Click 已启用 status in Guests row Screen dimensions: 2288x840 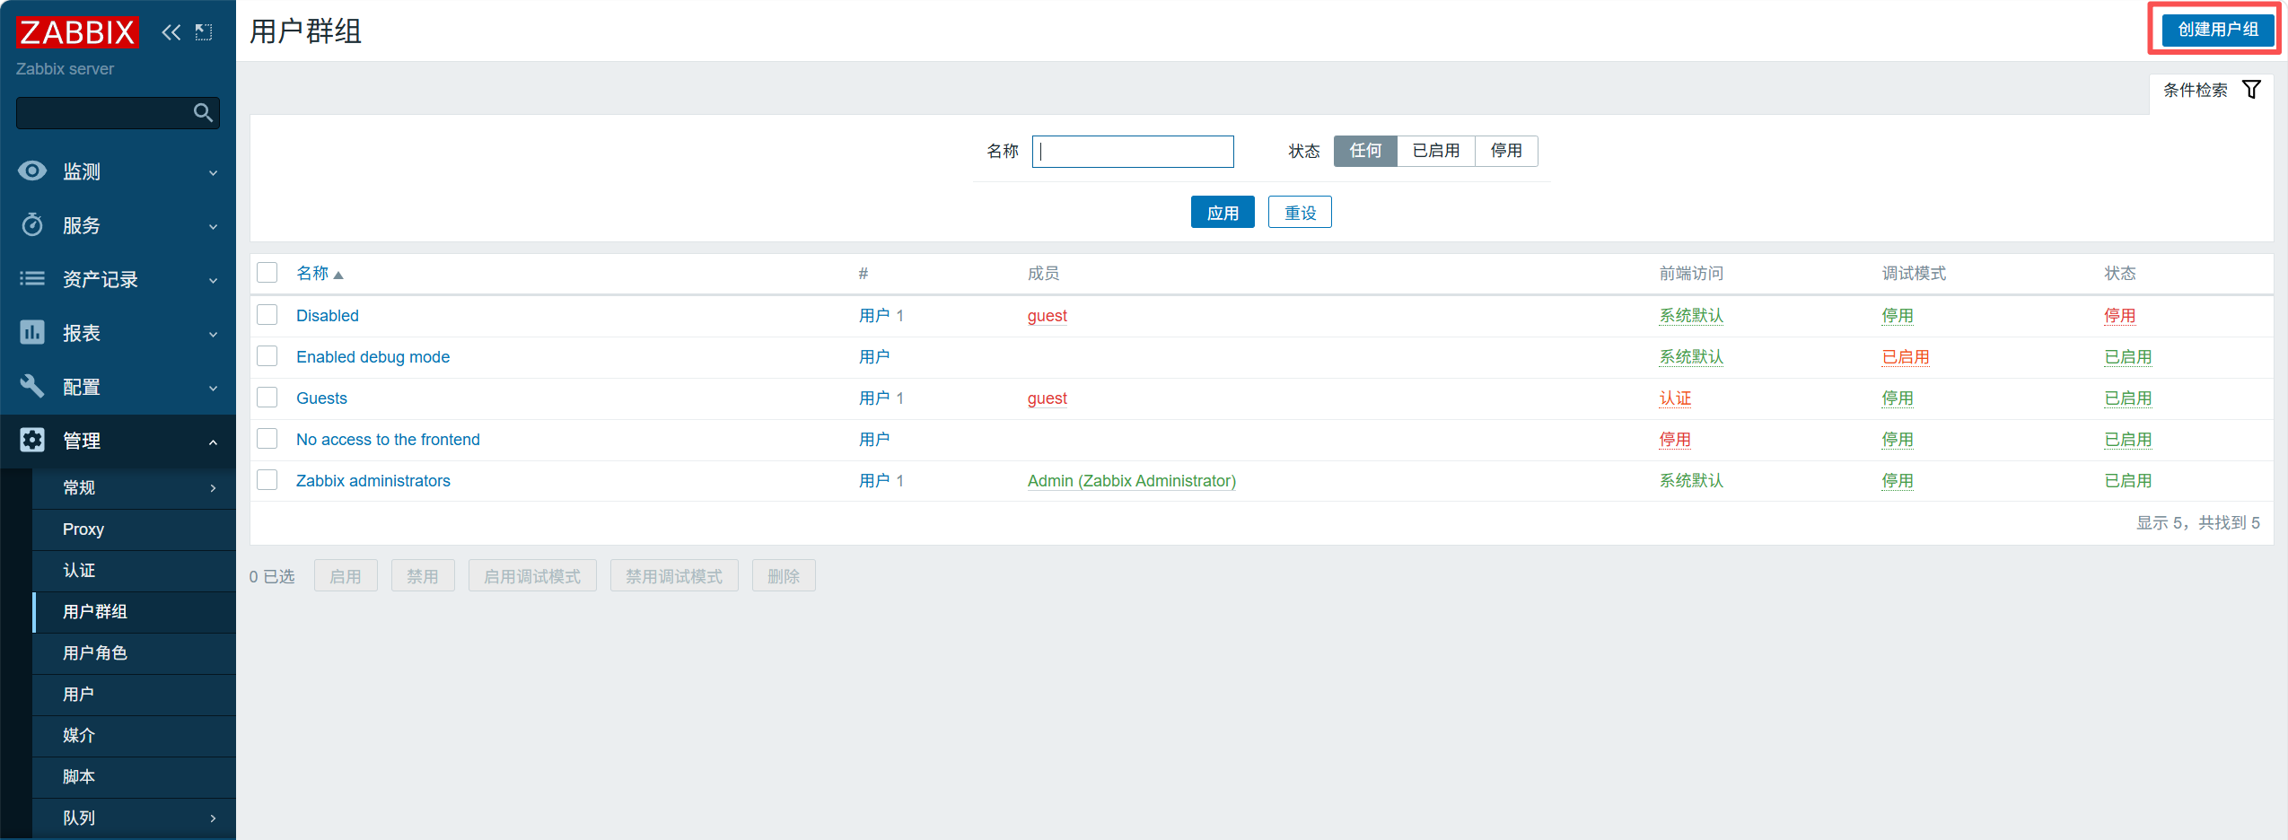[2128, 398]
